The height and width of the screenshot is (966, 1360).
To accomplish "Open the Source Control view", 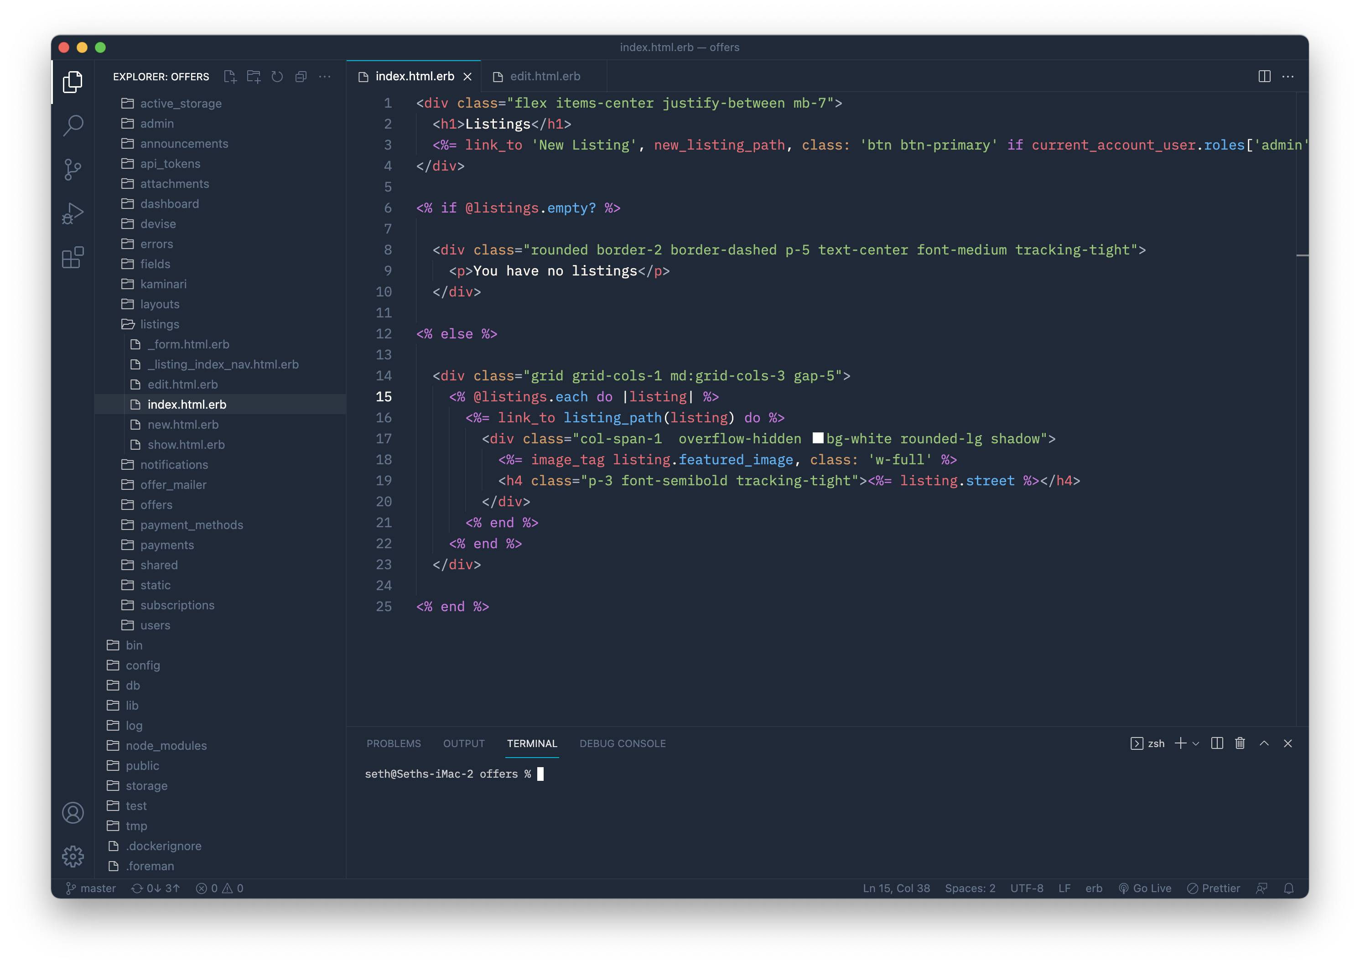I will click(x=73, y=170).
